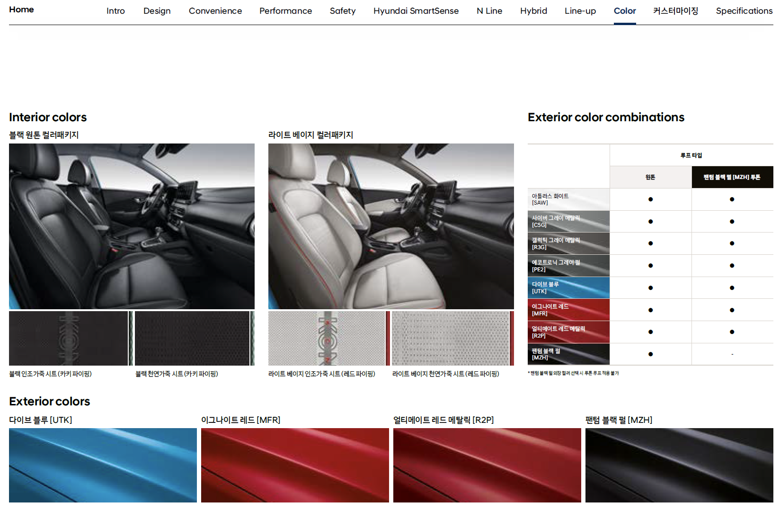This screenshot has width=780, height=511.
Task: Select the Color tab
Action: 625,11
